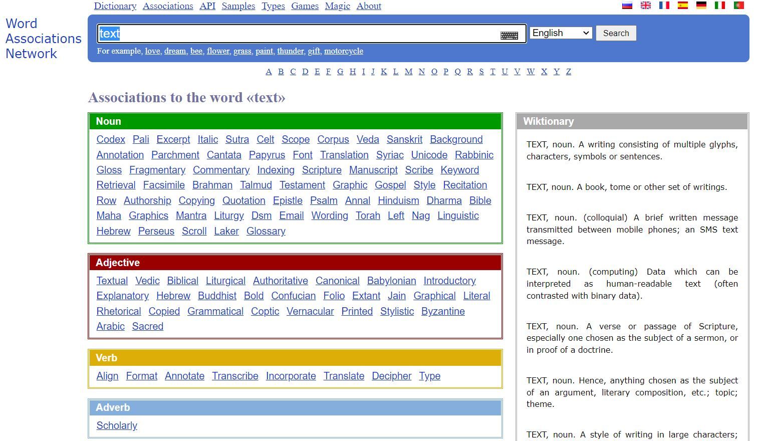Viewport: 759px width, 441px height.
Task: Browse words starting with letter Z
Action: [569, 72]
